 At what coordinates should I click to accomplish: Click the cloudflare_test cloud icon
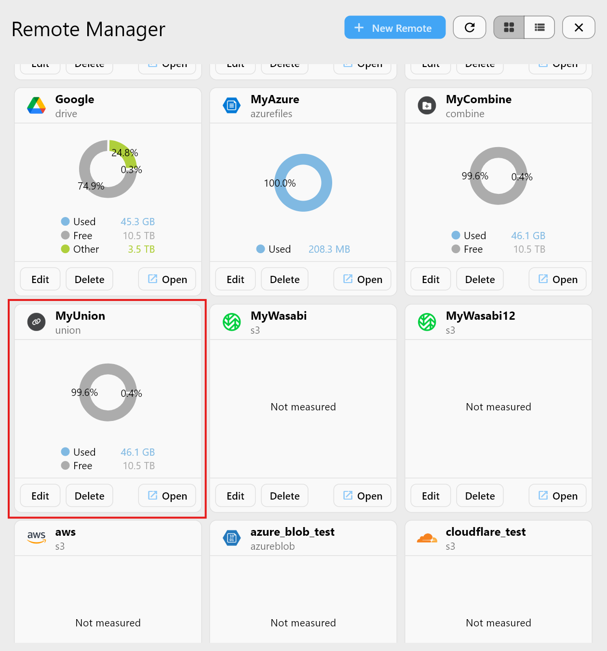tap(427, 538)
